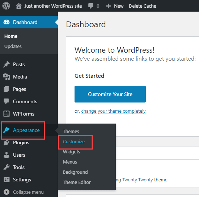Click the Dashboard page title
This screenshot has width=199, height=197.
pos(86,24)
